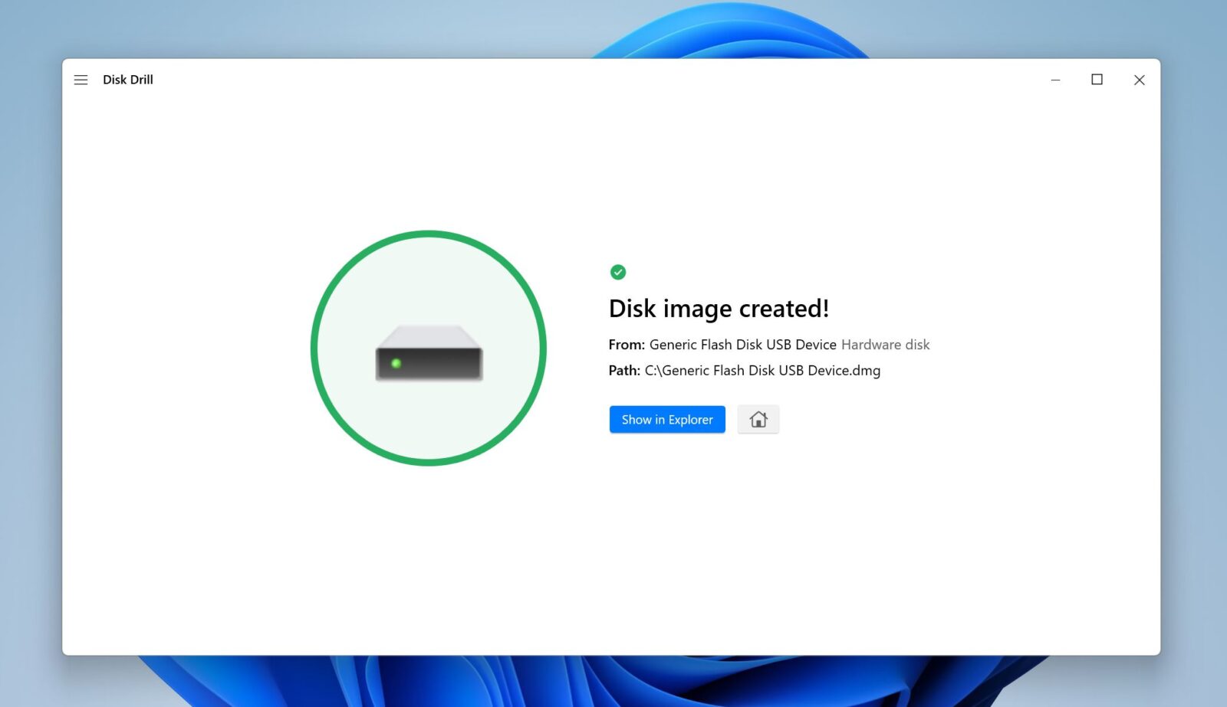Close the Disk Drill window

tap(1139, 80)
